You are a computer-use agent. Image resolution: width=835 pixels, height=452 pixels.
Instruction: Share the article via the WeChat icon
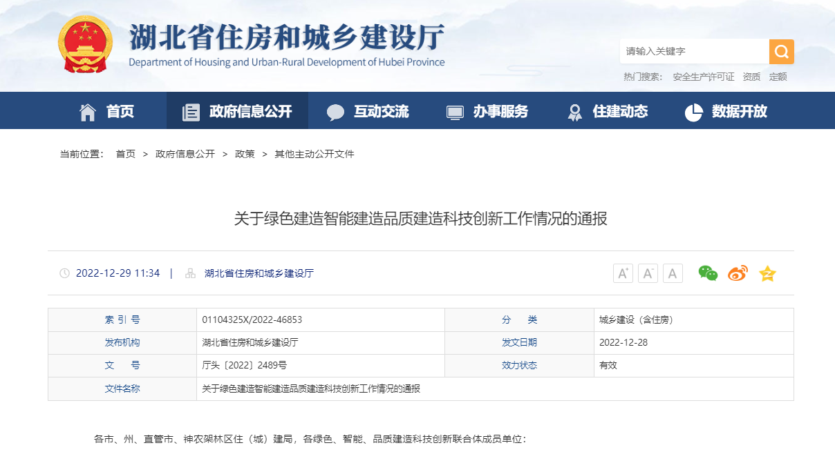click(707, 273)
